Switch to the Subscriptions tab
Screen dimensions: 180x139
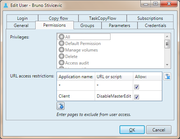[150, 18]
